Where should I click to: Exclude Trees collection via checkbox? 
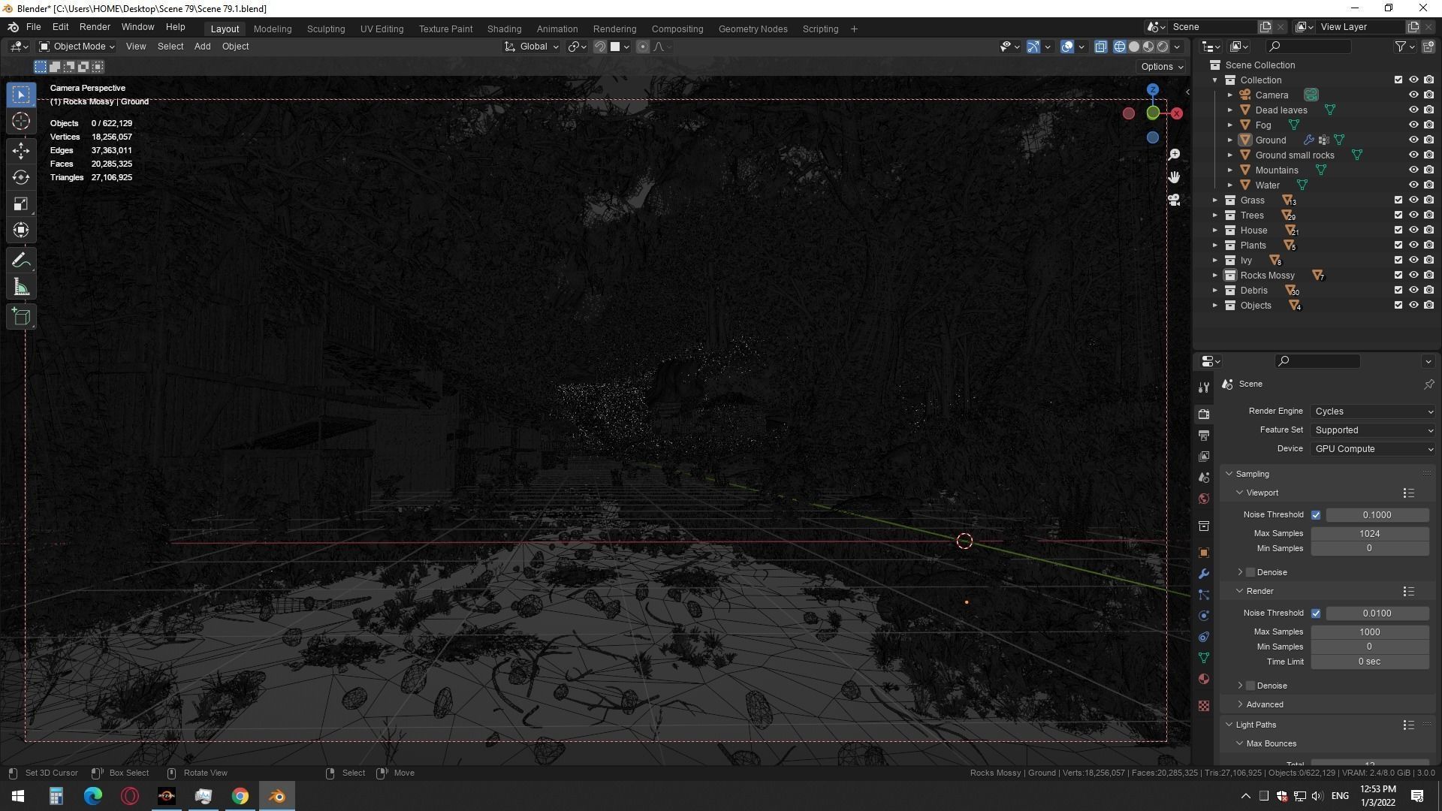tap(1398, 216)
